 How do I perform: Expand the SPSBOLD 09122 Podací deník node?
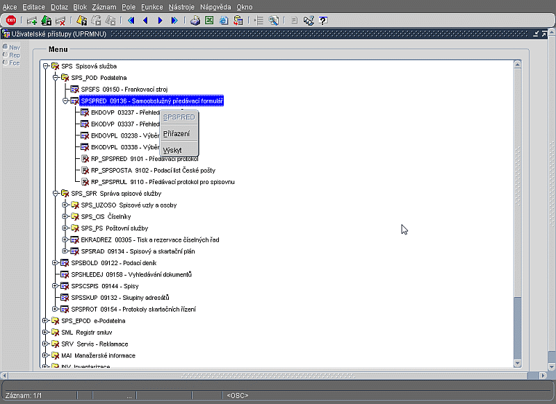(x=56, y=262)
